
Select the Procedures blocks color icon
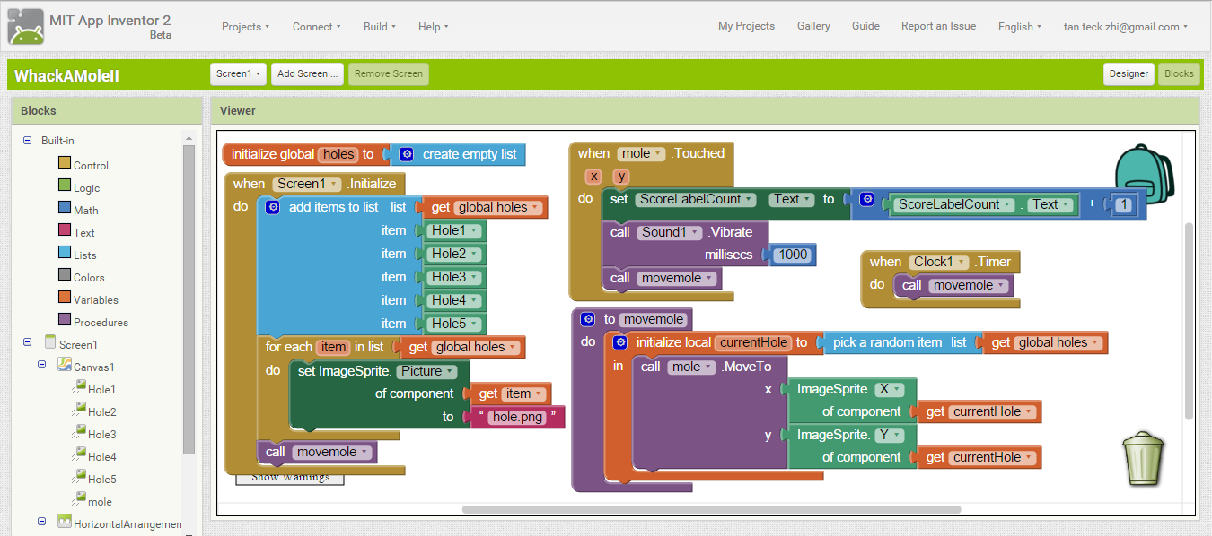point(65,319)
